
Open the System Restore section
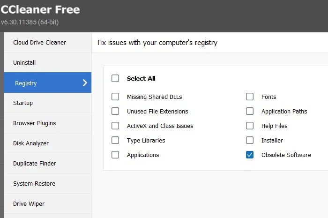[47, 184]
